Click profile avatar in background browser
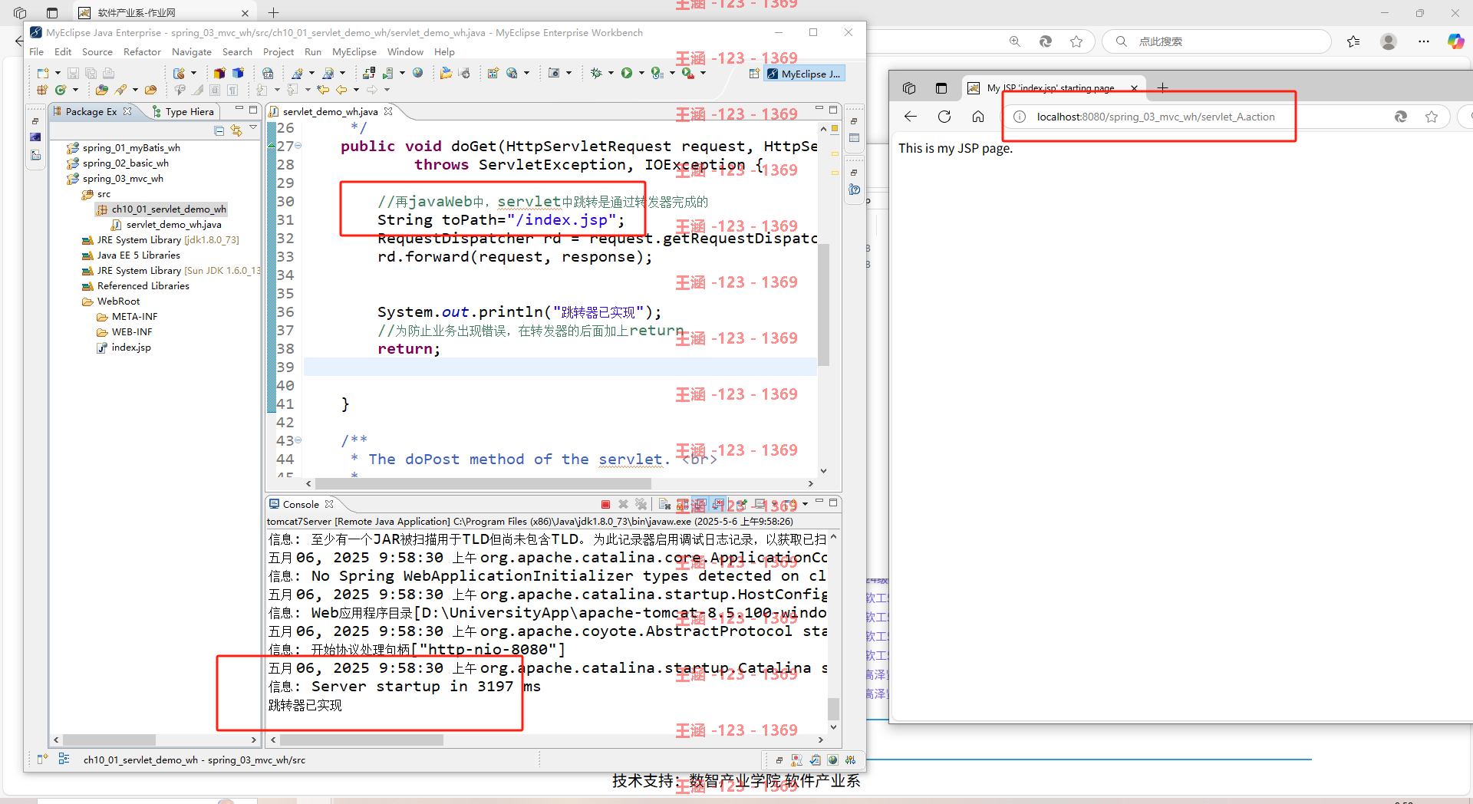Viewport: 1473px width, 804px height. [1389, 41]
